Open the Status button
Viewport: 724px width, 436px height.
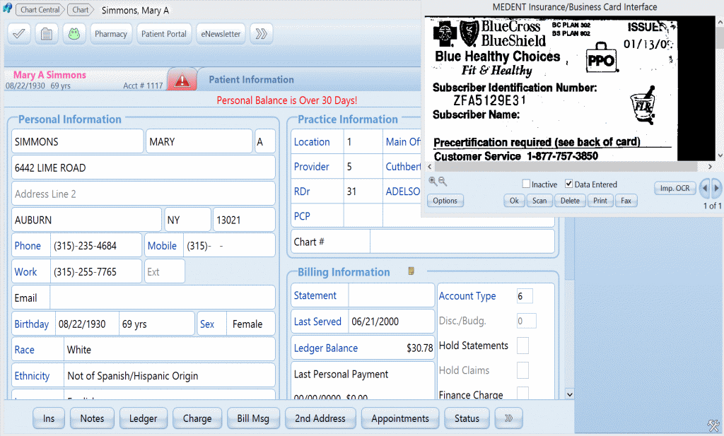coord(467,418)
